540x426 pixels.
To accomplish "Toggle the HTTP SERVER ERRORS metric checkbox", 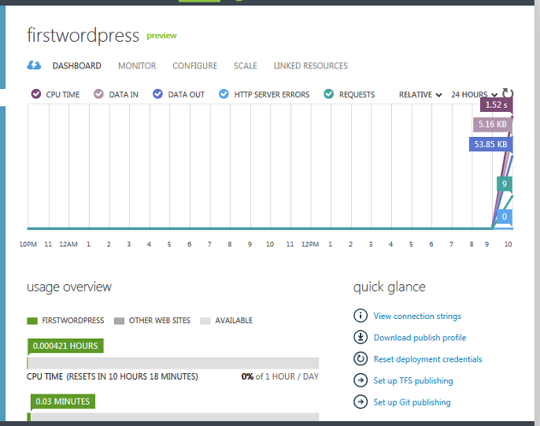I will (224, 94).
